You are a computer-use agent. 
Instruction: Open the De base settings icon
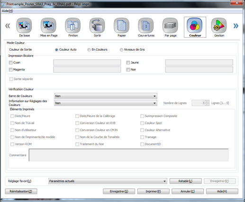[24, 26]
